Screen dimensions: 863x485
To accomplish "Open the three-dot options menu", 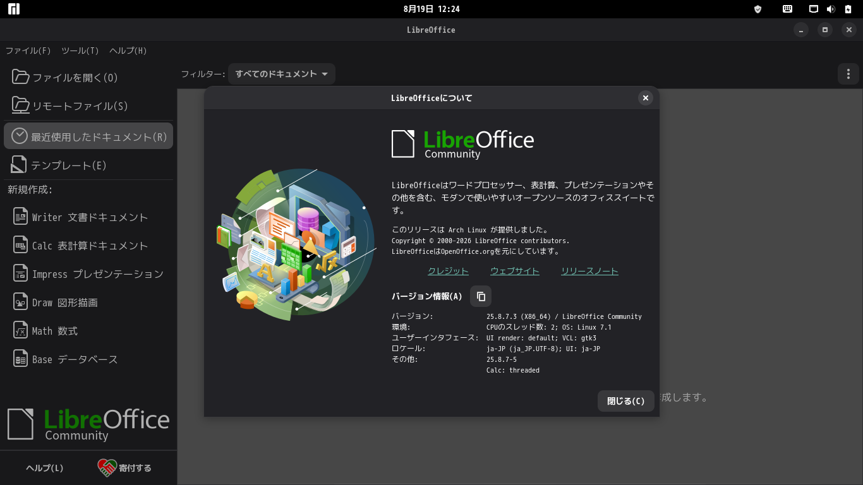I will [x=848, y=74].
